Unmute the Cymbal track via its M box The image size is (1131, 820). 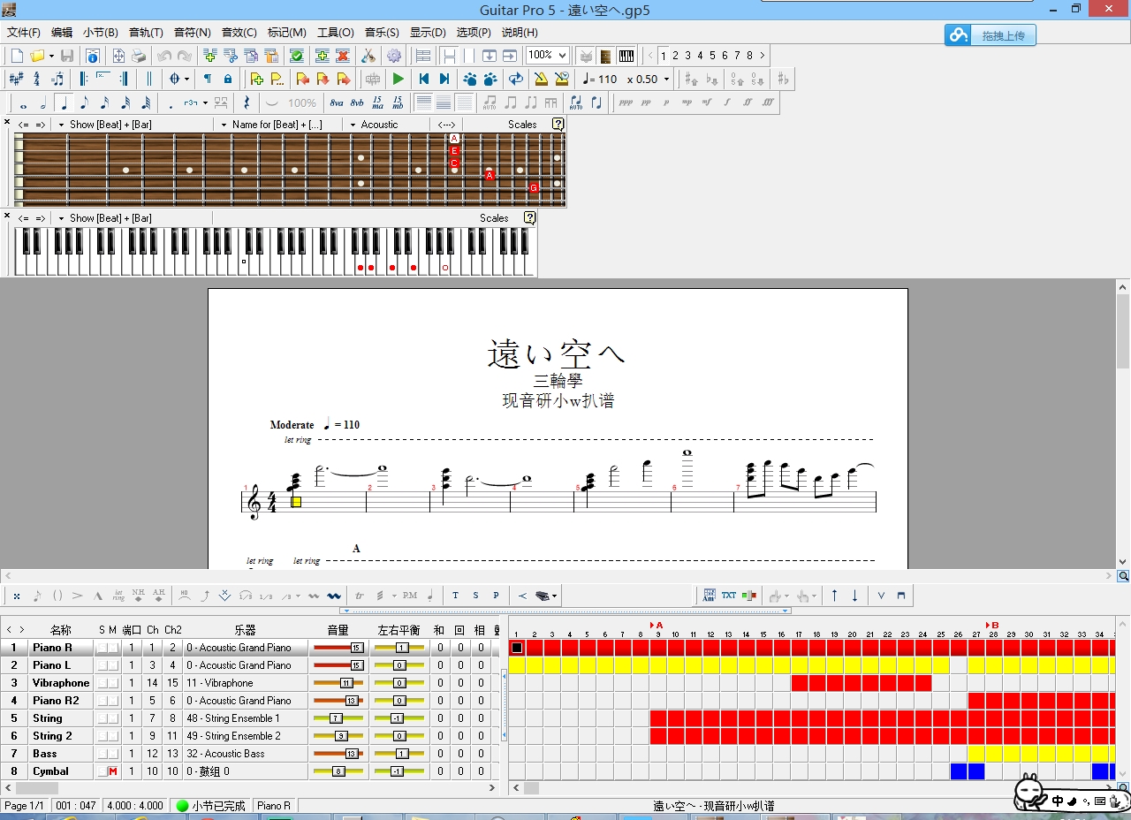112,771
